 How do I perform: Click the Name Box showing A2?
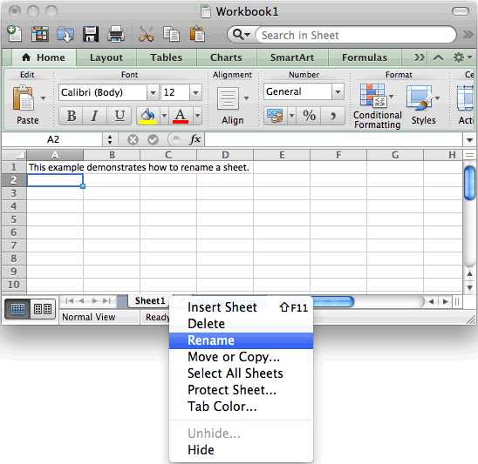(52, 139)
